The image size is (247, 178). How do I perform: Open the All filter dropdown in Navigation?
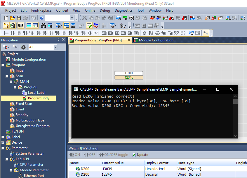pos(55,47)
